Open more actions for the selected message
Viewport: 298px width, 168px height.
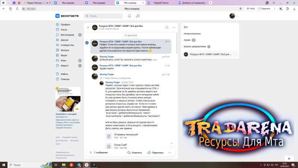[x=169, y=152]
